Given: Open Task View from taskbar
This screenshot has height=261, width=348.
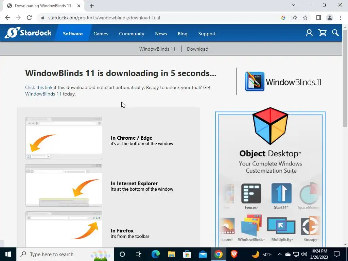Looking at the screenshot, I should pos(139,254).
